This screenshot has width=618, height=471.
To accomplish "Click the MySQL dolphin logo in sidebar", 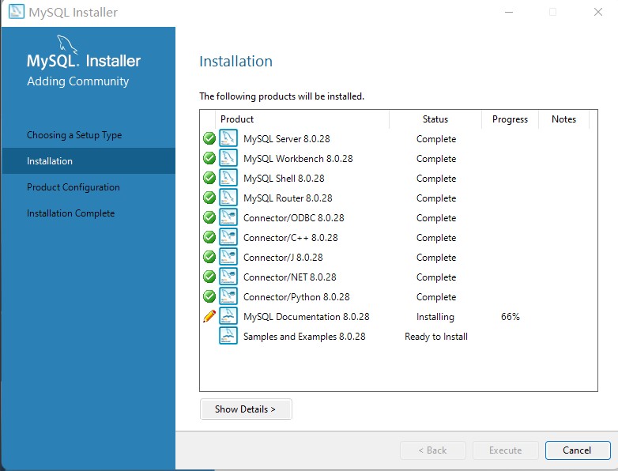I will tap(67, 44).
